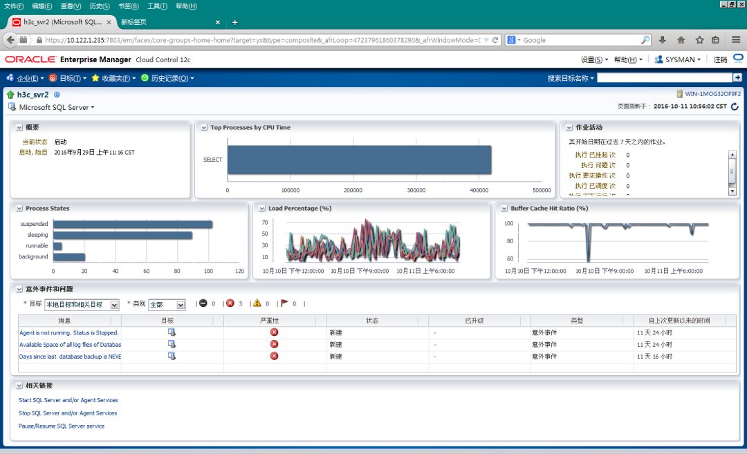
Task: Click the info icon next to h3c_svr2
Action: tap(57, 95)
